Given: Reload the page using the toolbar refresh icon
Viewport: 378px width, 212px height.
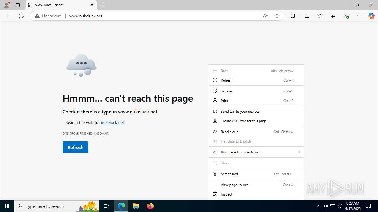Looking at the screenshot, I should pos(21,16).
